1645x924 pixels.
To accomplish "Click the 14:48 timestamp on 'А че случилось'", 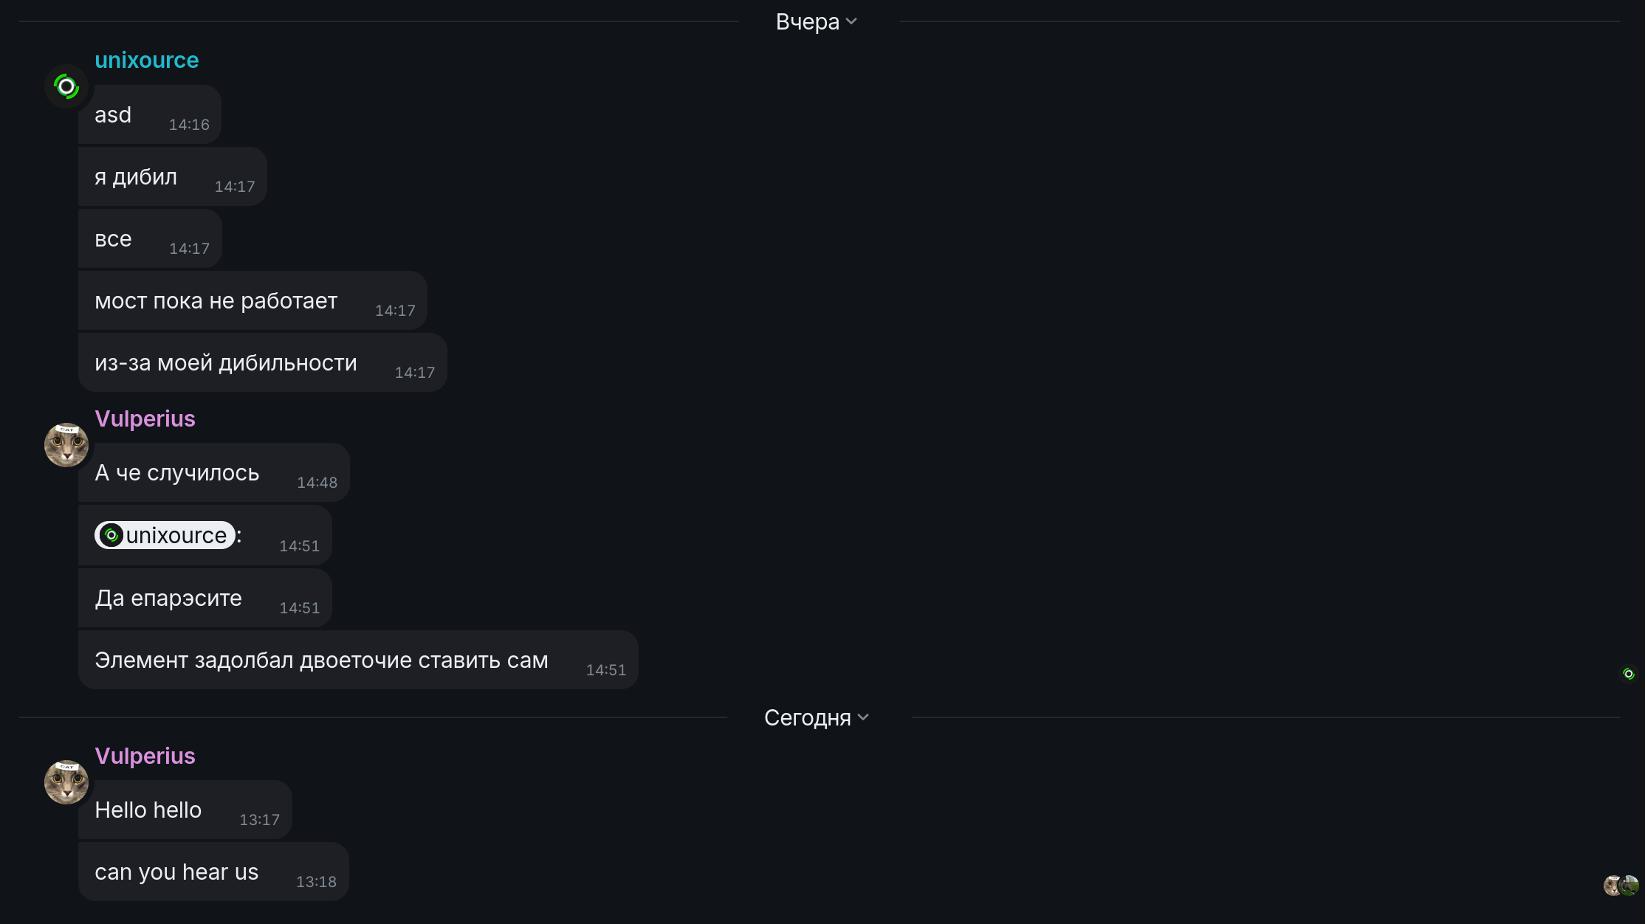I will pos(317,483).
